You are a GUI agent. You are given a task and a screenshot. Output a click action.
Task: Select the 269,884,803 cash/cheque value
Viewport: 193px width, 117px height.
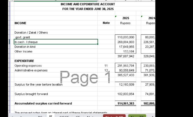[125, 42]
